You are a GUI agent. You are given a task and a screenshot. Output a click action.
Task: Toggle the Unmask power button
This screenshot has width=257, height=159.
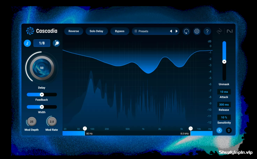click(x=219, y=130)
